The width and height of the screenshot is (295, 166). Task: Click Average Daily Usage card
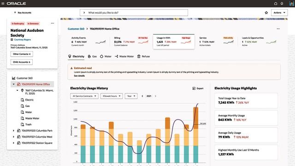coord(246,135)
